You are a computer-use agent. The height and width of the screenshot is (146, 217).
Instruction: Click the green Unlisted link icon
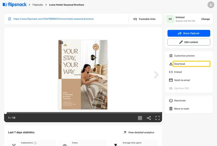(170, 19)
